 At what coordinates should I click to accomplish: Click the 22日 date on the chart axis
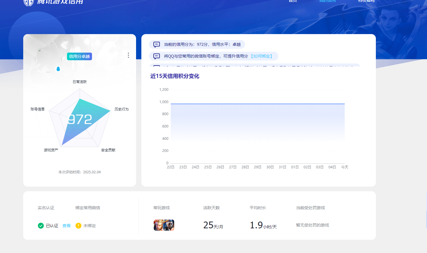pyautogui.click(x=171, y=167)
